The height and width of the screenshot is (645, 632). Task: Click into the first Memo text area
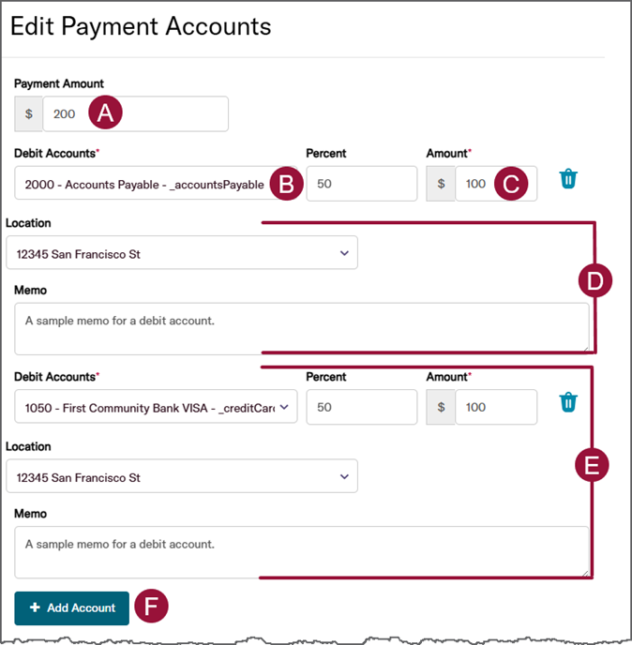[302, 328]
